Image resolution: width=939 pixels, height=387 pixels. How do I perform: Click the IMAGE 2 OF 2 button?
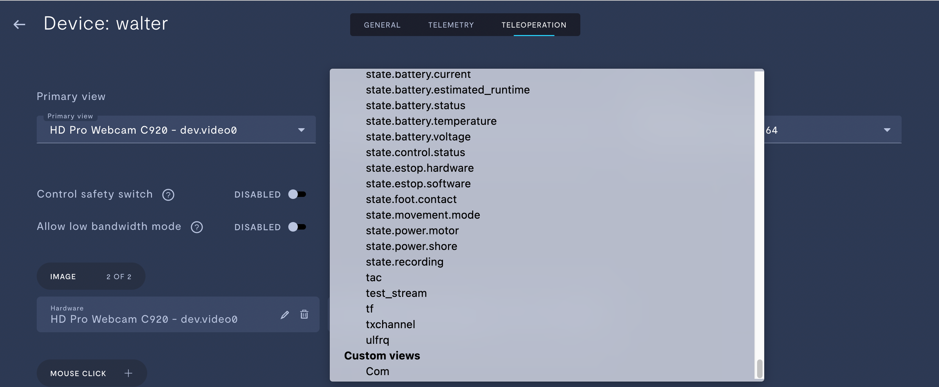point(91,276)
